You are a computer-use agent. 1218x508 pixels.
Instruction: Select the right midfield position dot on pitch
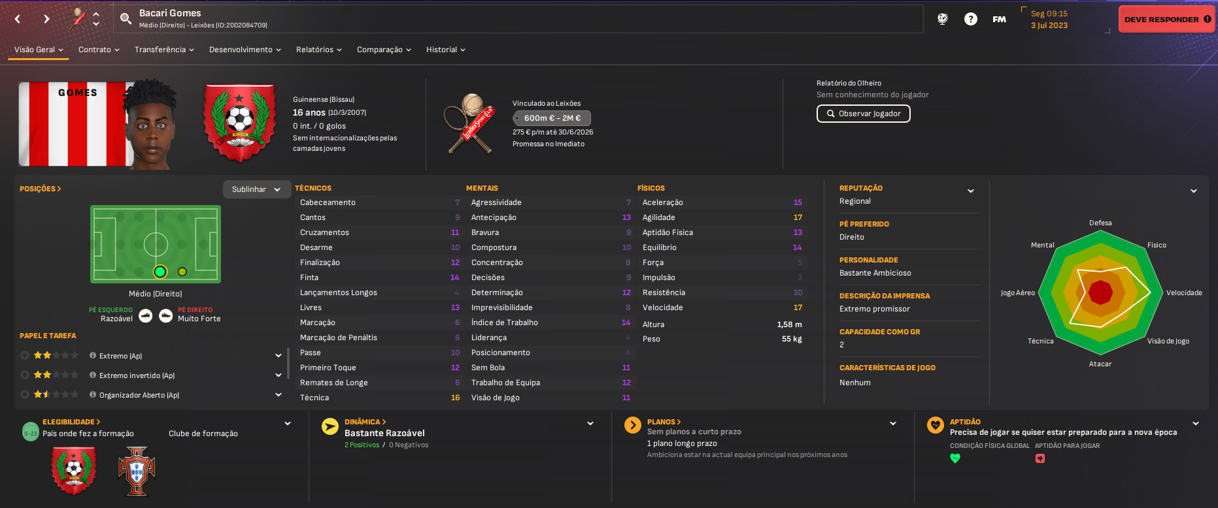160,272
